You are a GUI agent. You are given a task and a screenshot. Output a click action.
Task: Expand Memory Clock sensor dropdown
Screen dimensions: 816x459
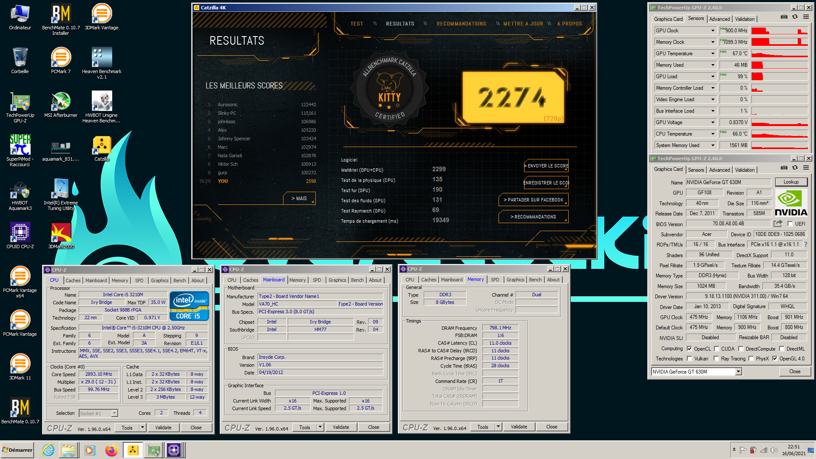coord(713,42)
